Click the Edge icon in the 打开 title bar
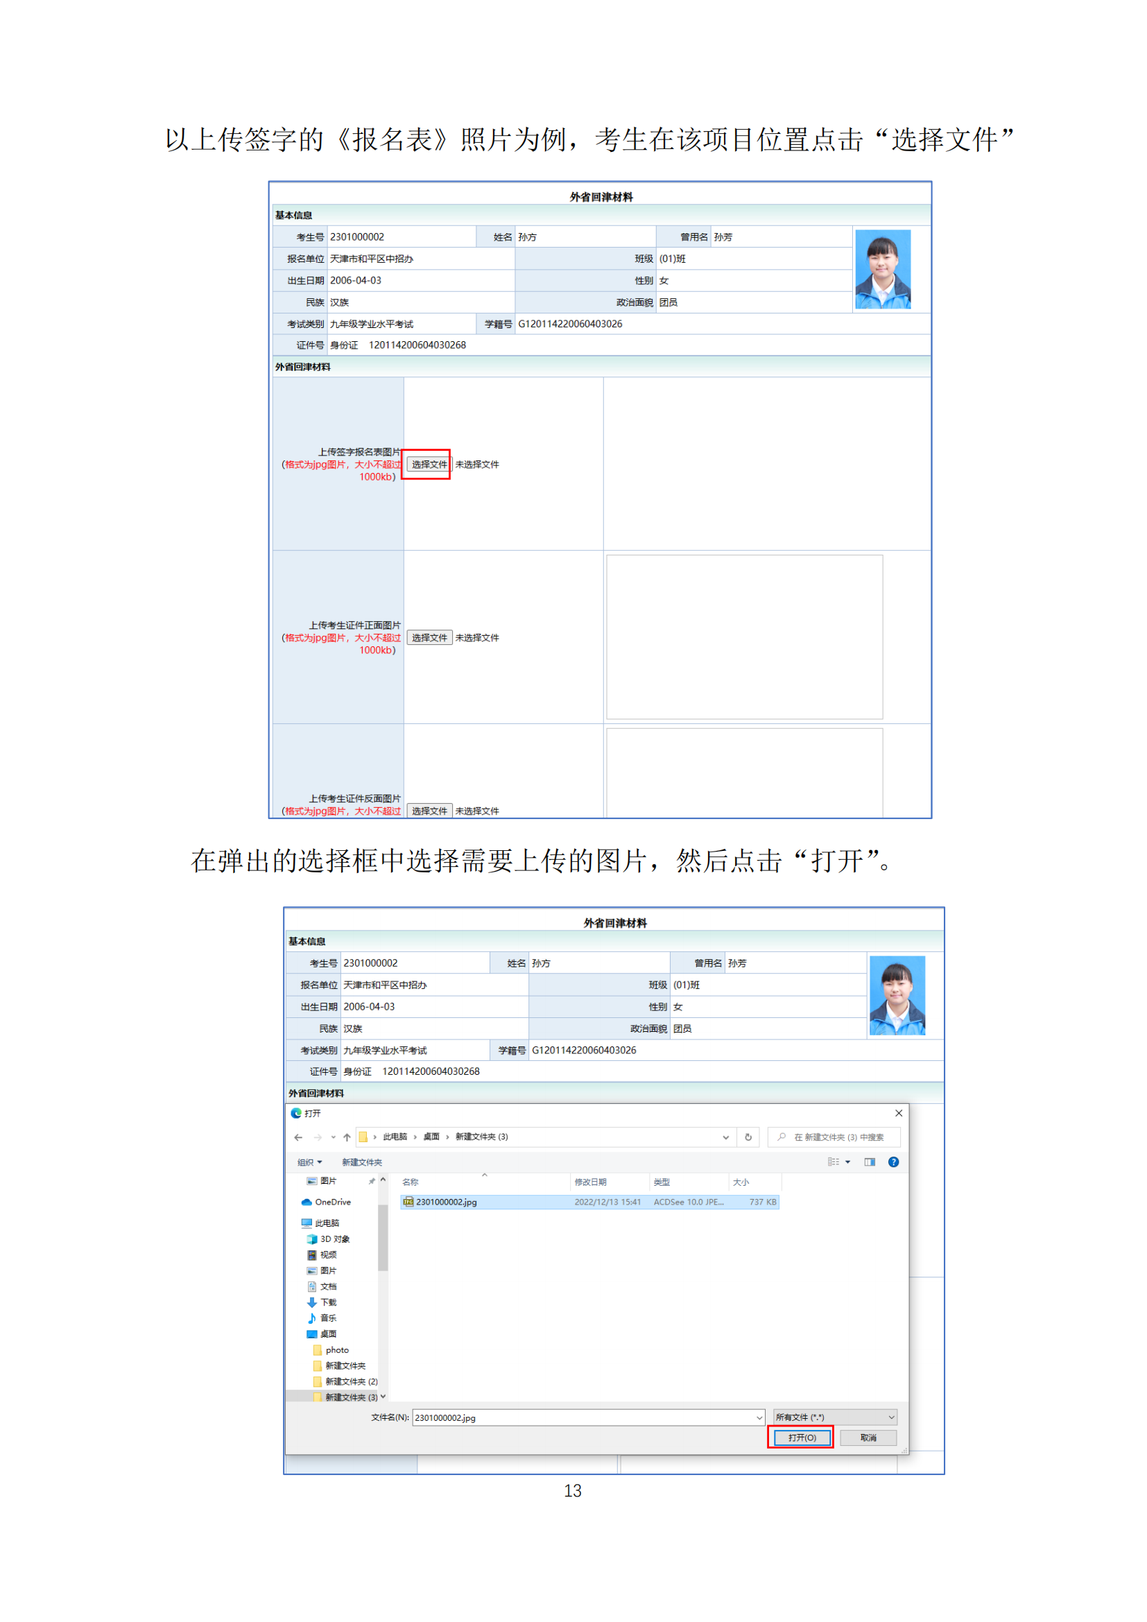The height and width of the screenshot is (1622, 1147). (296, 1112)
